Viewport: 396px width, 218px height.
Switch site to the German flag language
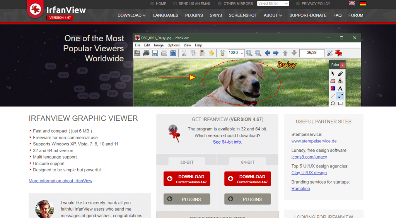point(363,3)
